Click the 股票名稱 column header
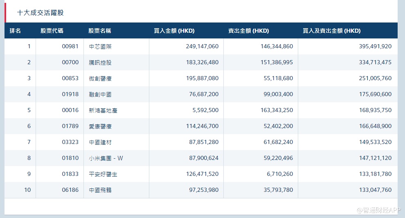405x218 pixels. [100, 31]
